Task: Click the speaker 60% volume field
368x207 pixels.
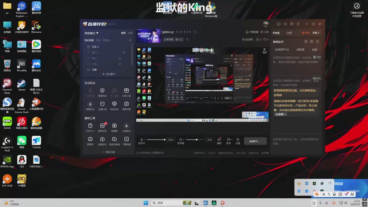Action: click(210, 140)
